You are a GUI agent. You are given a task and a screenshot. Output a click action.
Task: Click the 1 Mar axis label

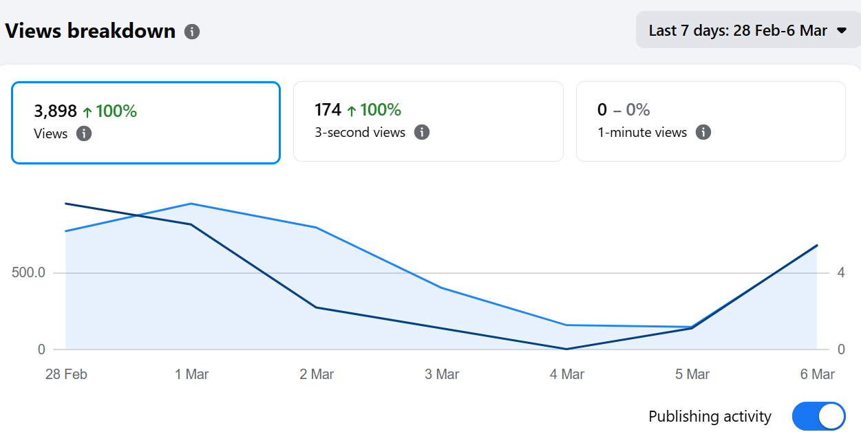point(191,374)
